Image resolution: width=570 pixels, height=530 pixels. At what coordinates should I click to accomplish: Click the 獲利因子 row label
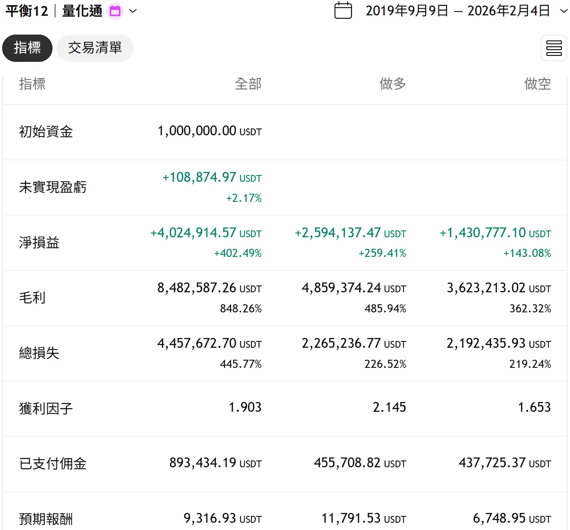pyautogui.click(x=46, y=409)
